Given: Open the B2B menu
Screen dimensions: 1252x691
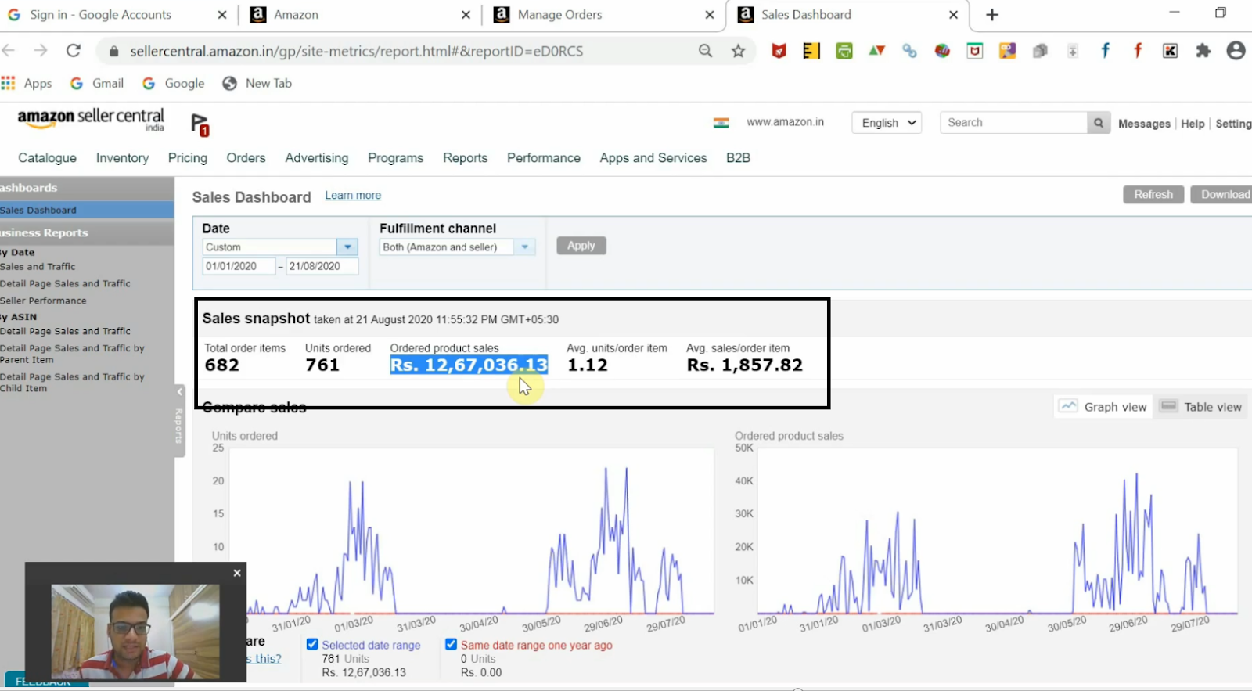Looking at the screenshot, I should (738, 158).
